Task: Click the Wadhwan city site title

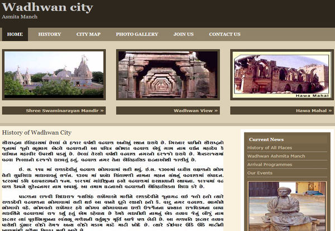Action: tap(47, 7)
